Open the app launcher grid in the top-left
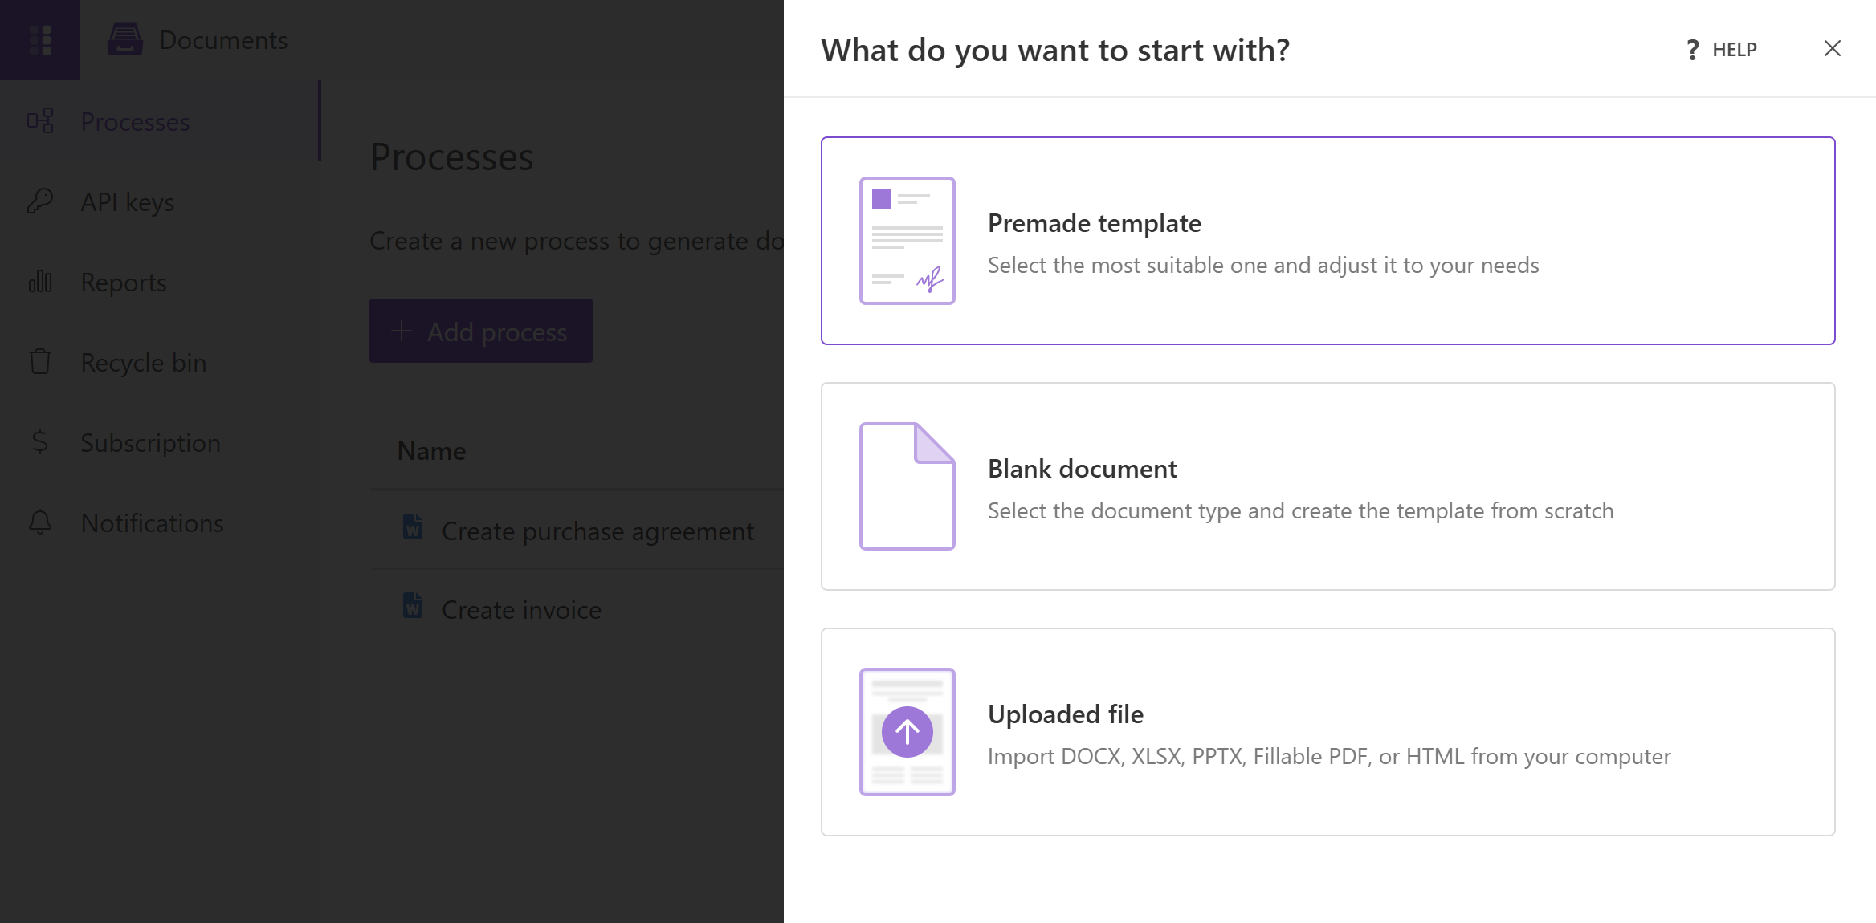1876x923 pixels. click(40, 39)
